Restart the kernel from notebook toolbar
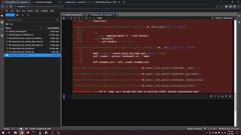The image size is (241, 135). tap(90, 18)
